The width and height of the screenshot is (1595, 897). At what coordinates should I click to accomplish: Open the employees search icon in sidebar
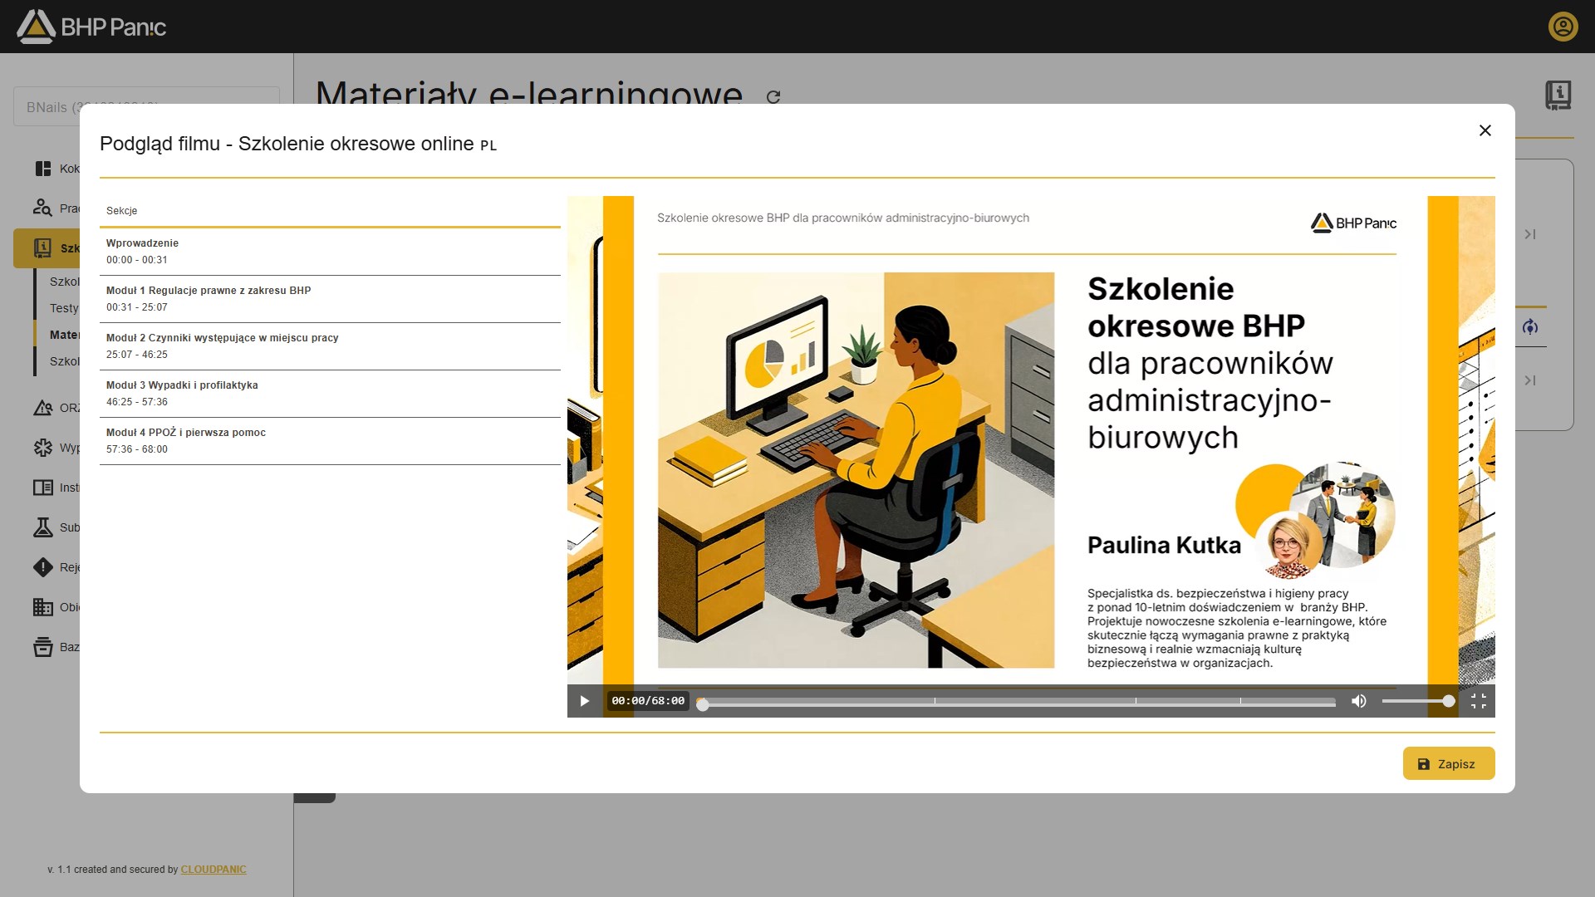pyautogui.click(x=43, y=208)
